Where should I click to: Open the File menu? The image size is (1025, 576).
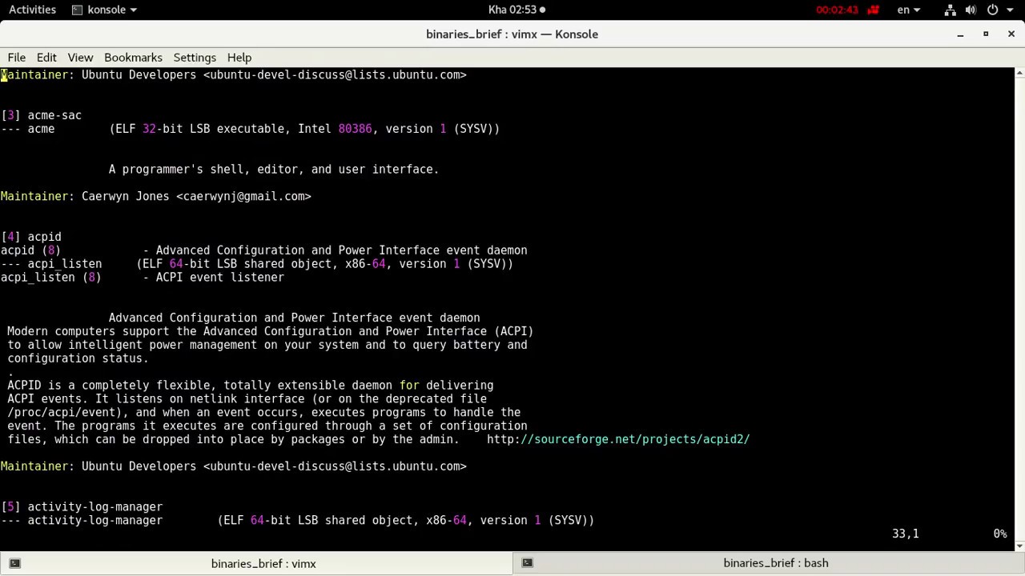(x=17, y=58)
